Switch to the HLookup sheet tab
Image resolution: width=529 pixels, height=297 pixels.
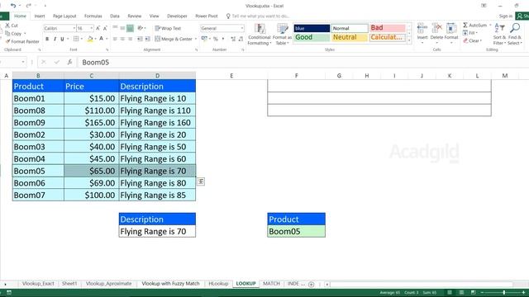click(x=218, y=284)
